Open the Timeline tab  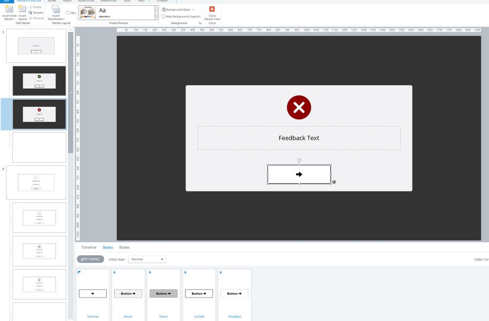pyautogui.click(x=89, y=247)
